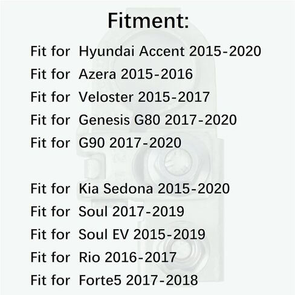Viewport: 295px width, 295px height.
Task: Click the Fitment heading text
Action: point(148,21)
